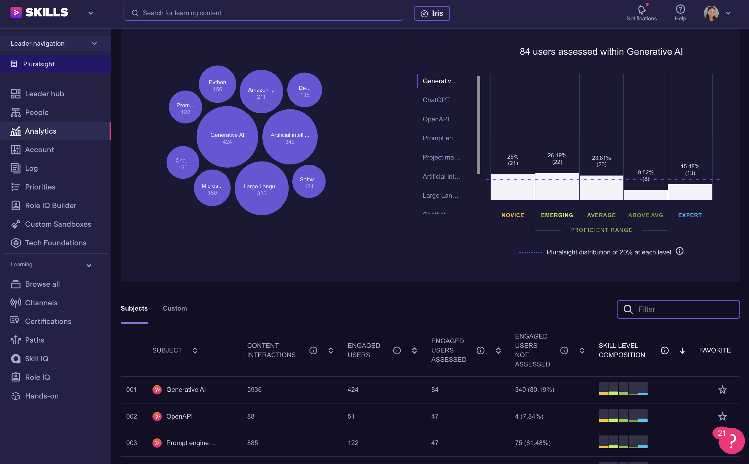Click the Help question mark icon
This screenshot has width=749, height=464.
(680, 9)
